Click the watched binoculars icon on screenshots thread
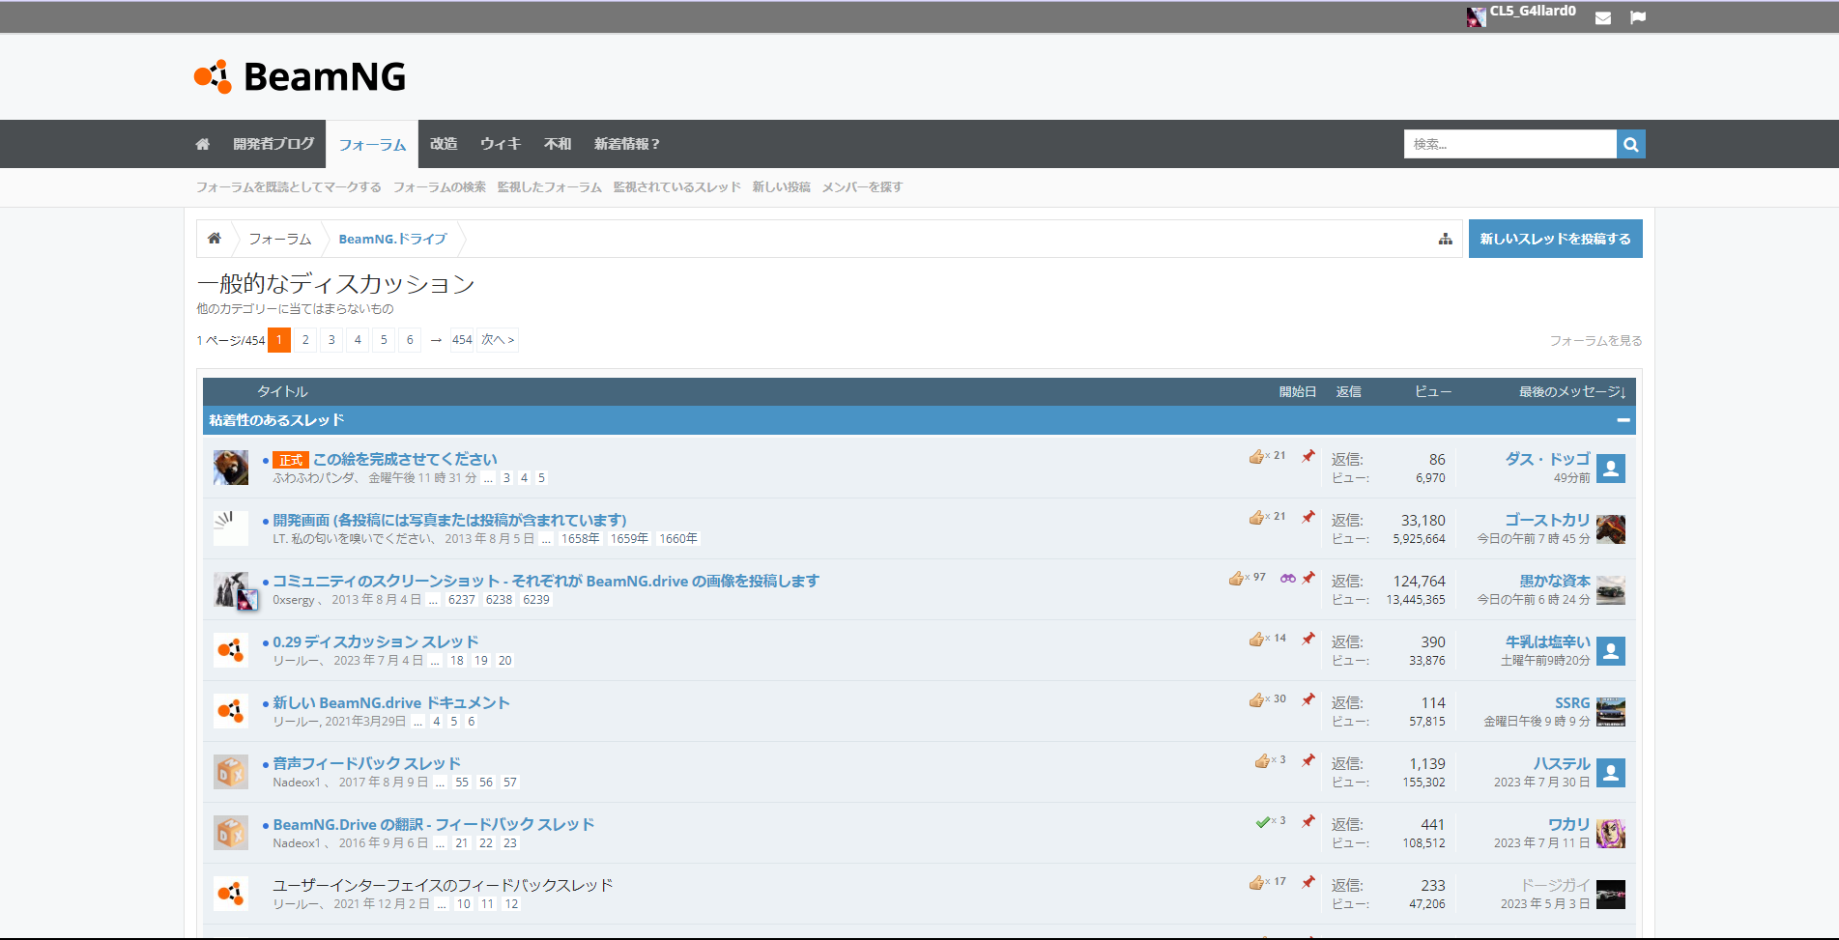This screenshot has height=940, width=1839. coord(1288,578)
